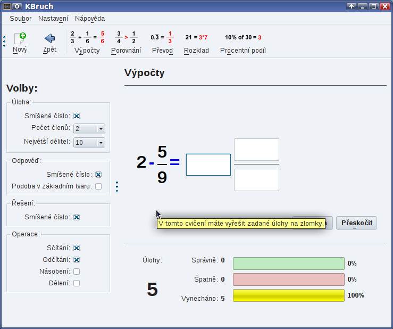Click the splitter handle between options and task
The height and width of the screenshot is (329, 393).
117,187
